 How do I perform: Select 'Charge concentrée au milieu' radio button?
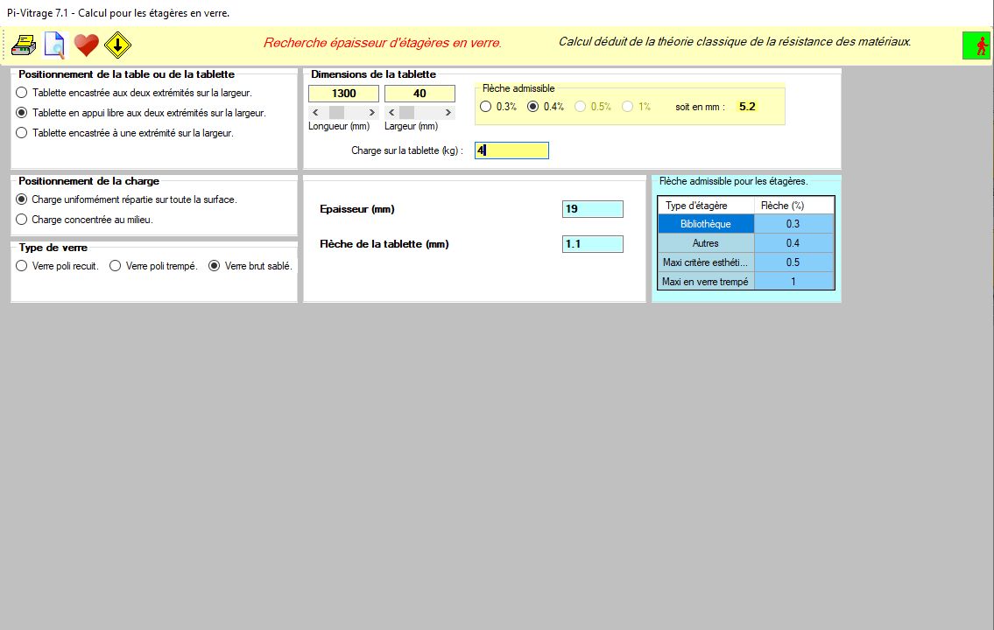click(x=22, y=220)
